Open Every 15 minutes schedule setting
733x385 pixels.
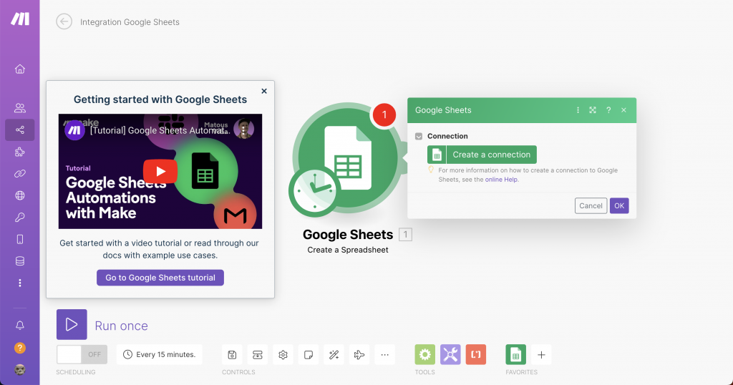pos(160,355)
